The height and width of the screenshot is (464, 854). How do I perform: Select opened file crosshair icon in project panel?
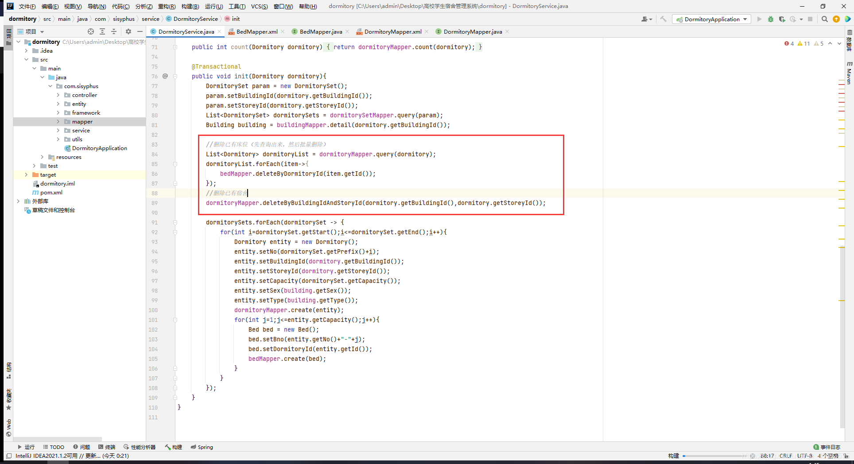coord(91,31)
